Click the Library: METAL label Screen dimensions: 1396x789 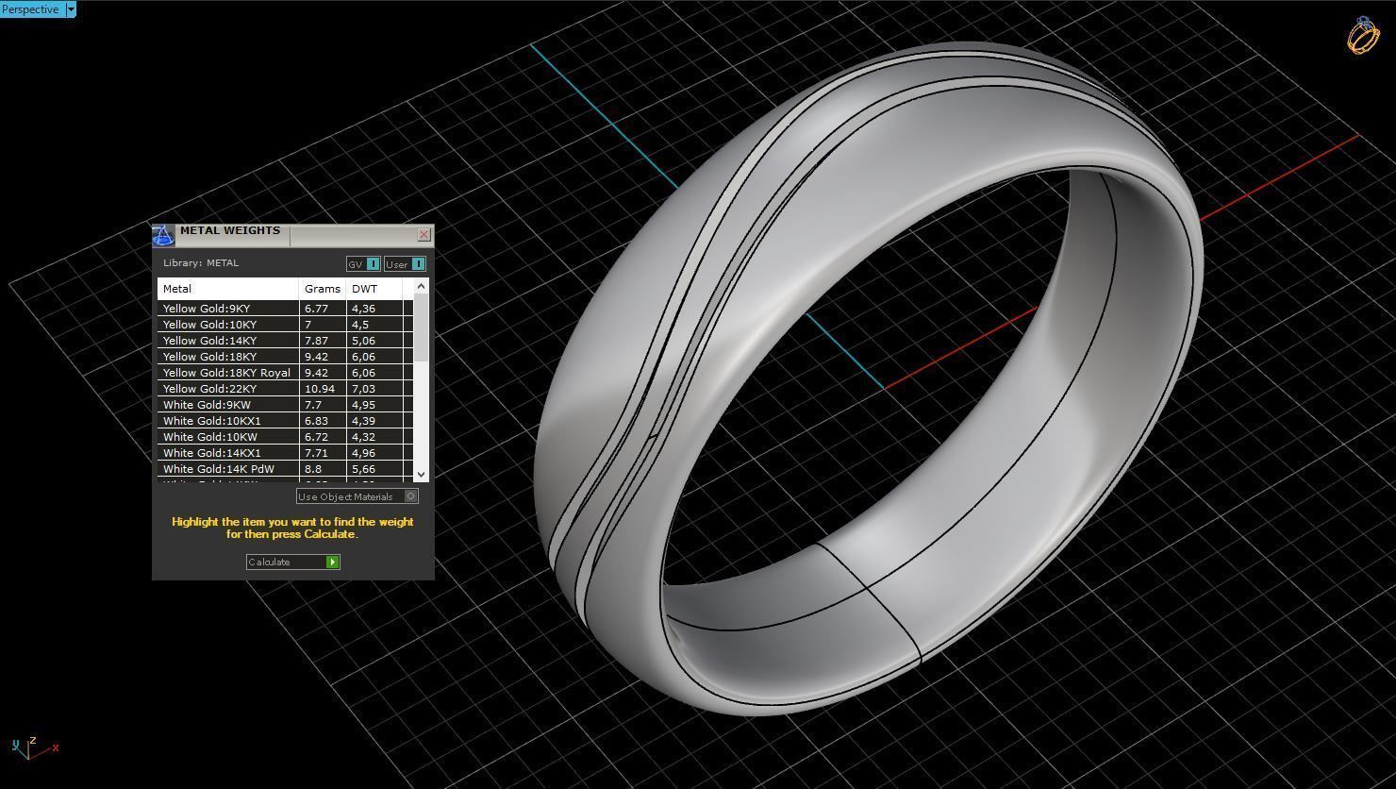tap(201, 263)
